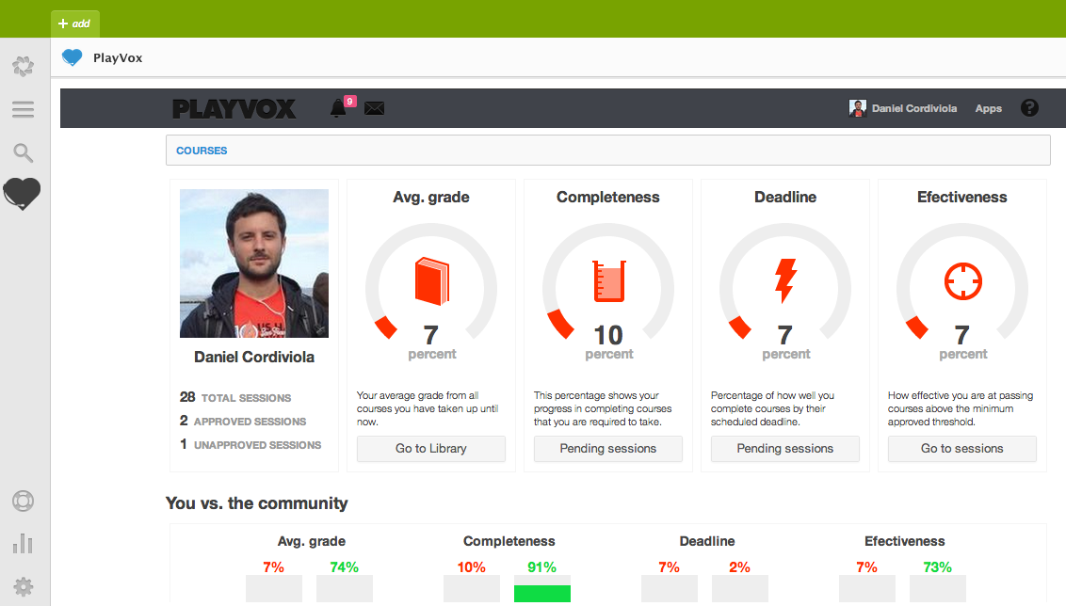Click the Go to sessions button

(x=962, y=449)
